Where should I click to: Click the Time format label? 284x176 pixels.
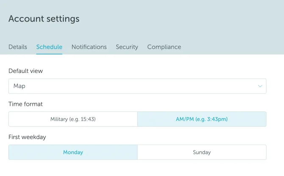(25, 104)
